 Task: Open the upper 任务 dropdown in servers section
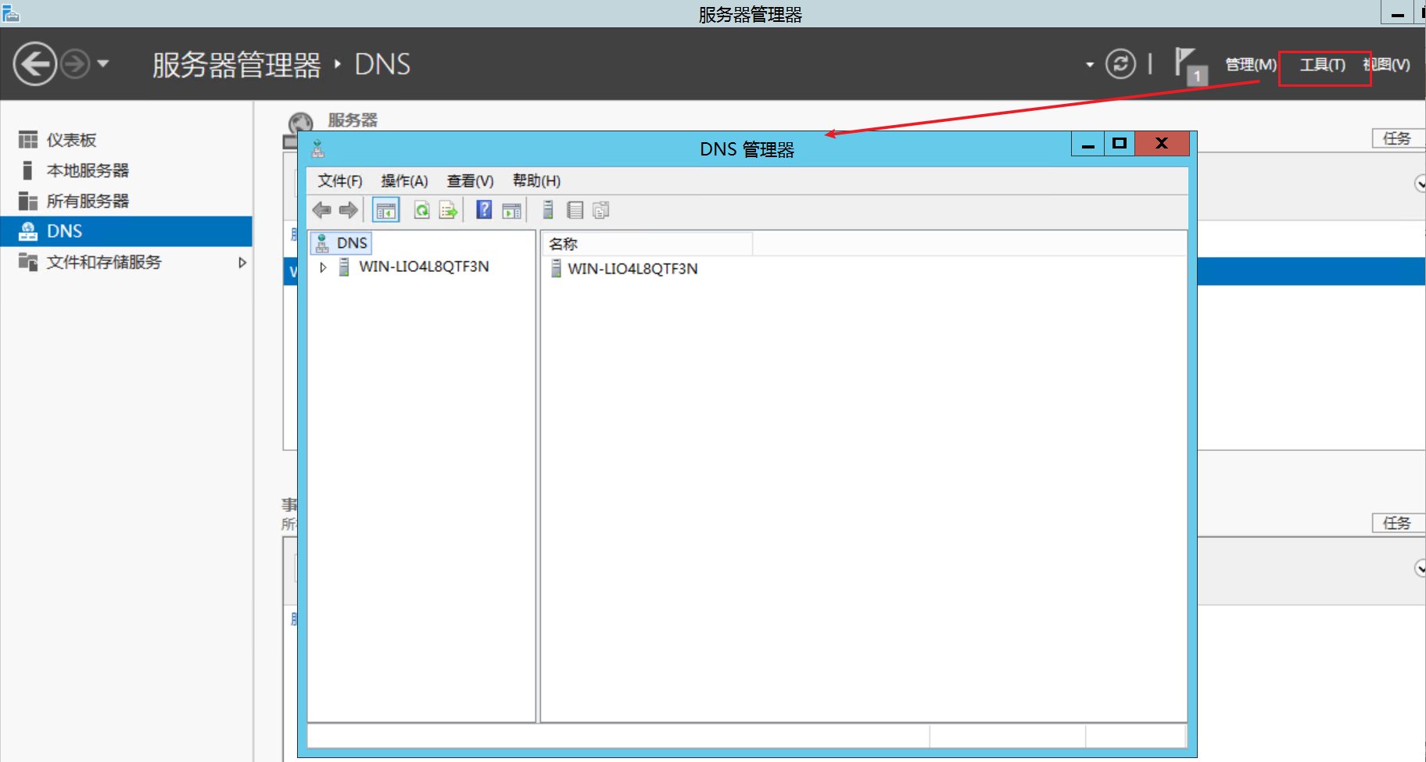pos(1398,138)
